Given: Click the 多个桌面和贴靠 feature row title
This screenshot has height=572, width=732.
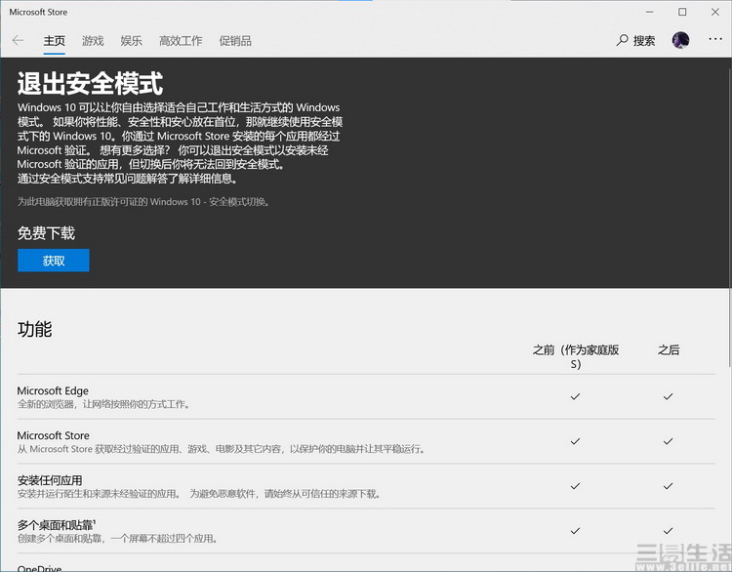Looking at the screenshot, I should (57, 525).
